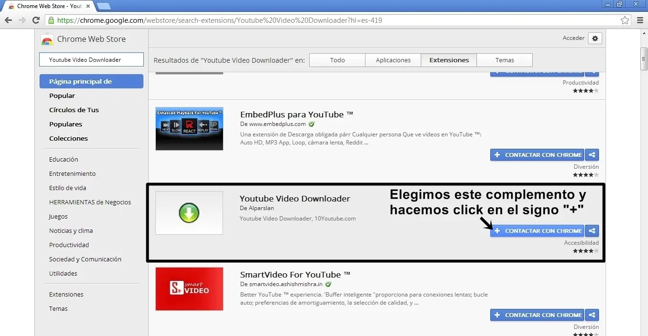Click the Acceder sign-in link
Viewport: 648px width, 336px height.
574,38
